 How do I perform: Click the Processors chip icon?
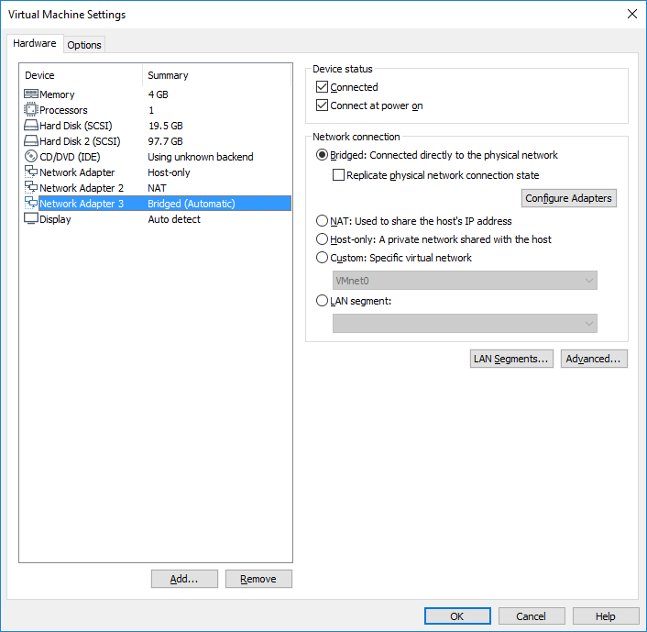(31, 110)
